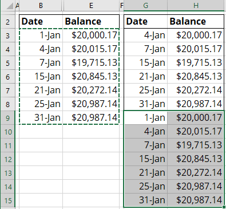Select row 11 header
226x209 pixels.
(7, 145)
